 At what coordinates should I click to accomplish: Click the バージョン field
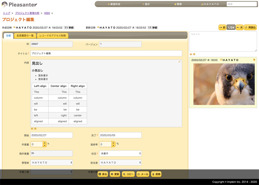(x=120, y=44)
